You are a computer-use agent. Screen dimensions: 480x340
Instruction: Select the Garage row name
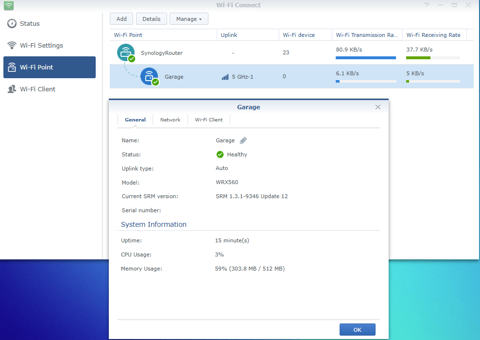click(174, 77)
